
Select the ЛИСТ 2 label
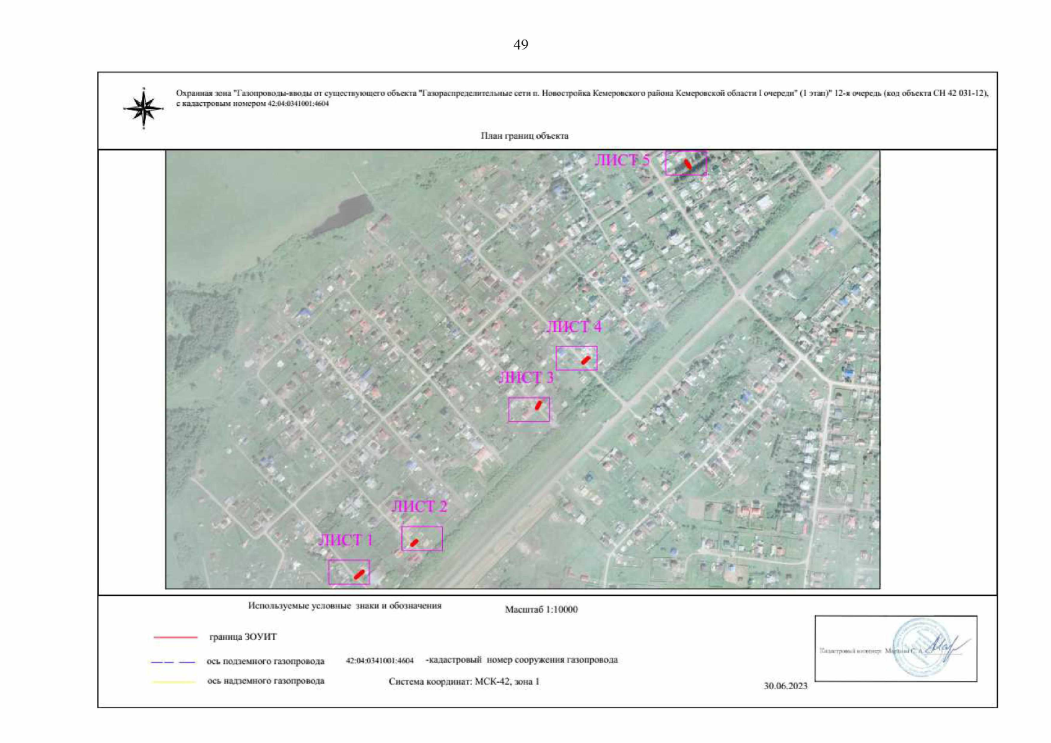point(419,506)
